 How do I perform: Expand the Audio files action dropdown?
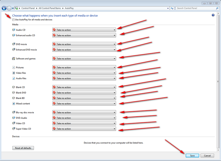point(84,78)
